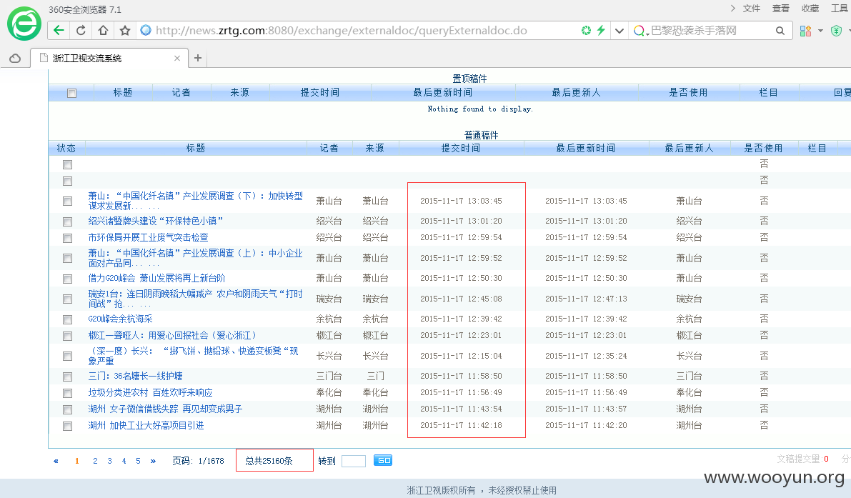Check the box for 湖州 加快工业大好高项目引进
Image resolution: width=851 pixels, height=498 pixels.
(x=67, y=426)
